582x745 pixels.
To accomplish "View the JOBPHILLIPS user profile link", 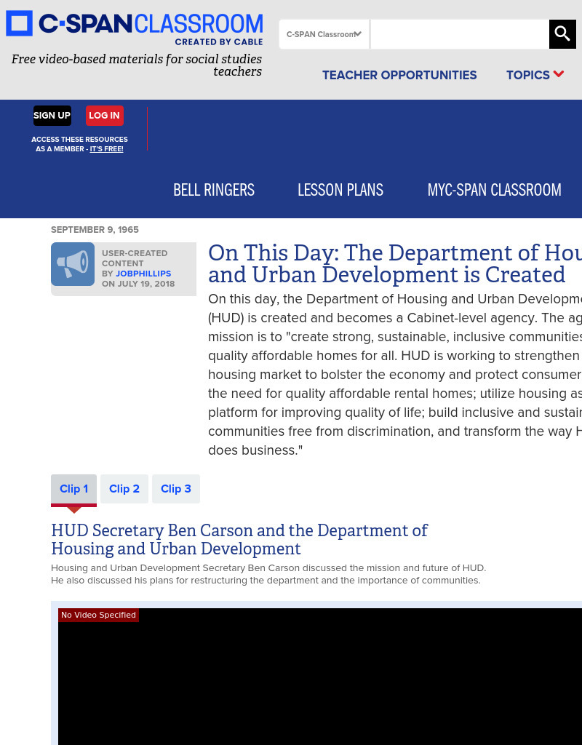I will (x=143, y=274).
